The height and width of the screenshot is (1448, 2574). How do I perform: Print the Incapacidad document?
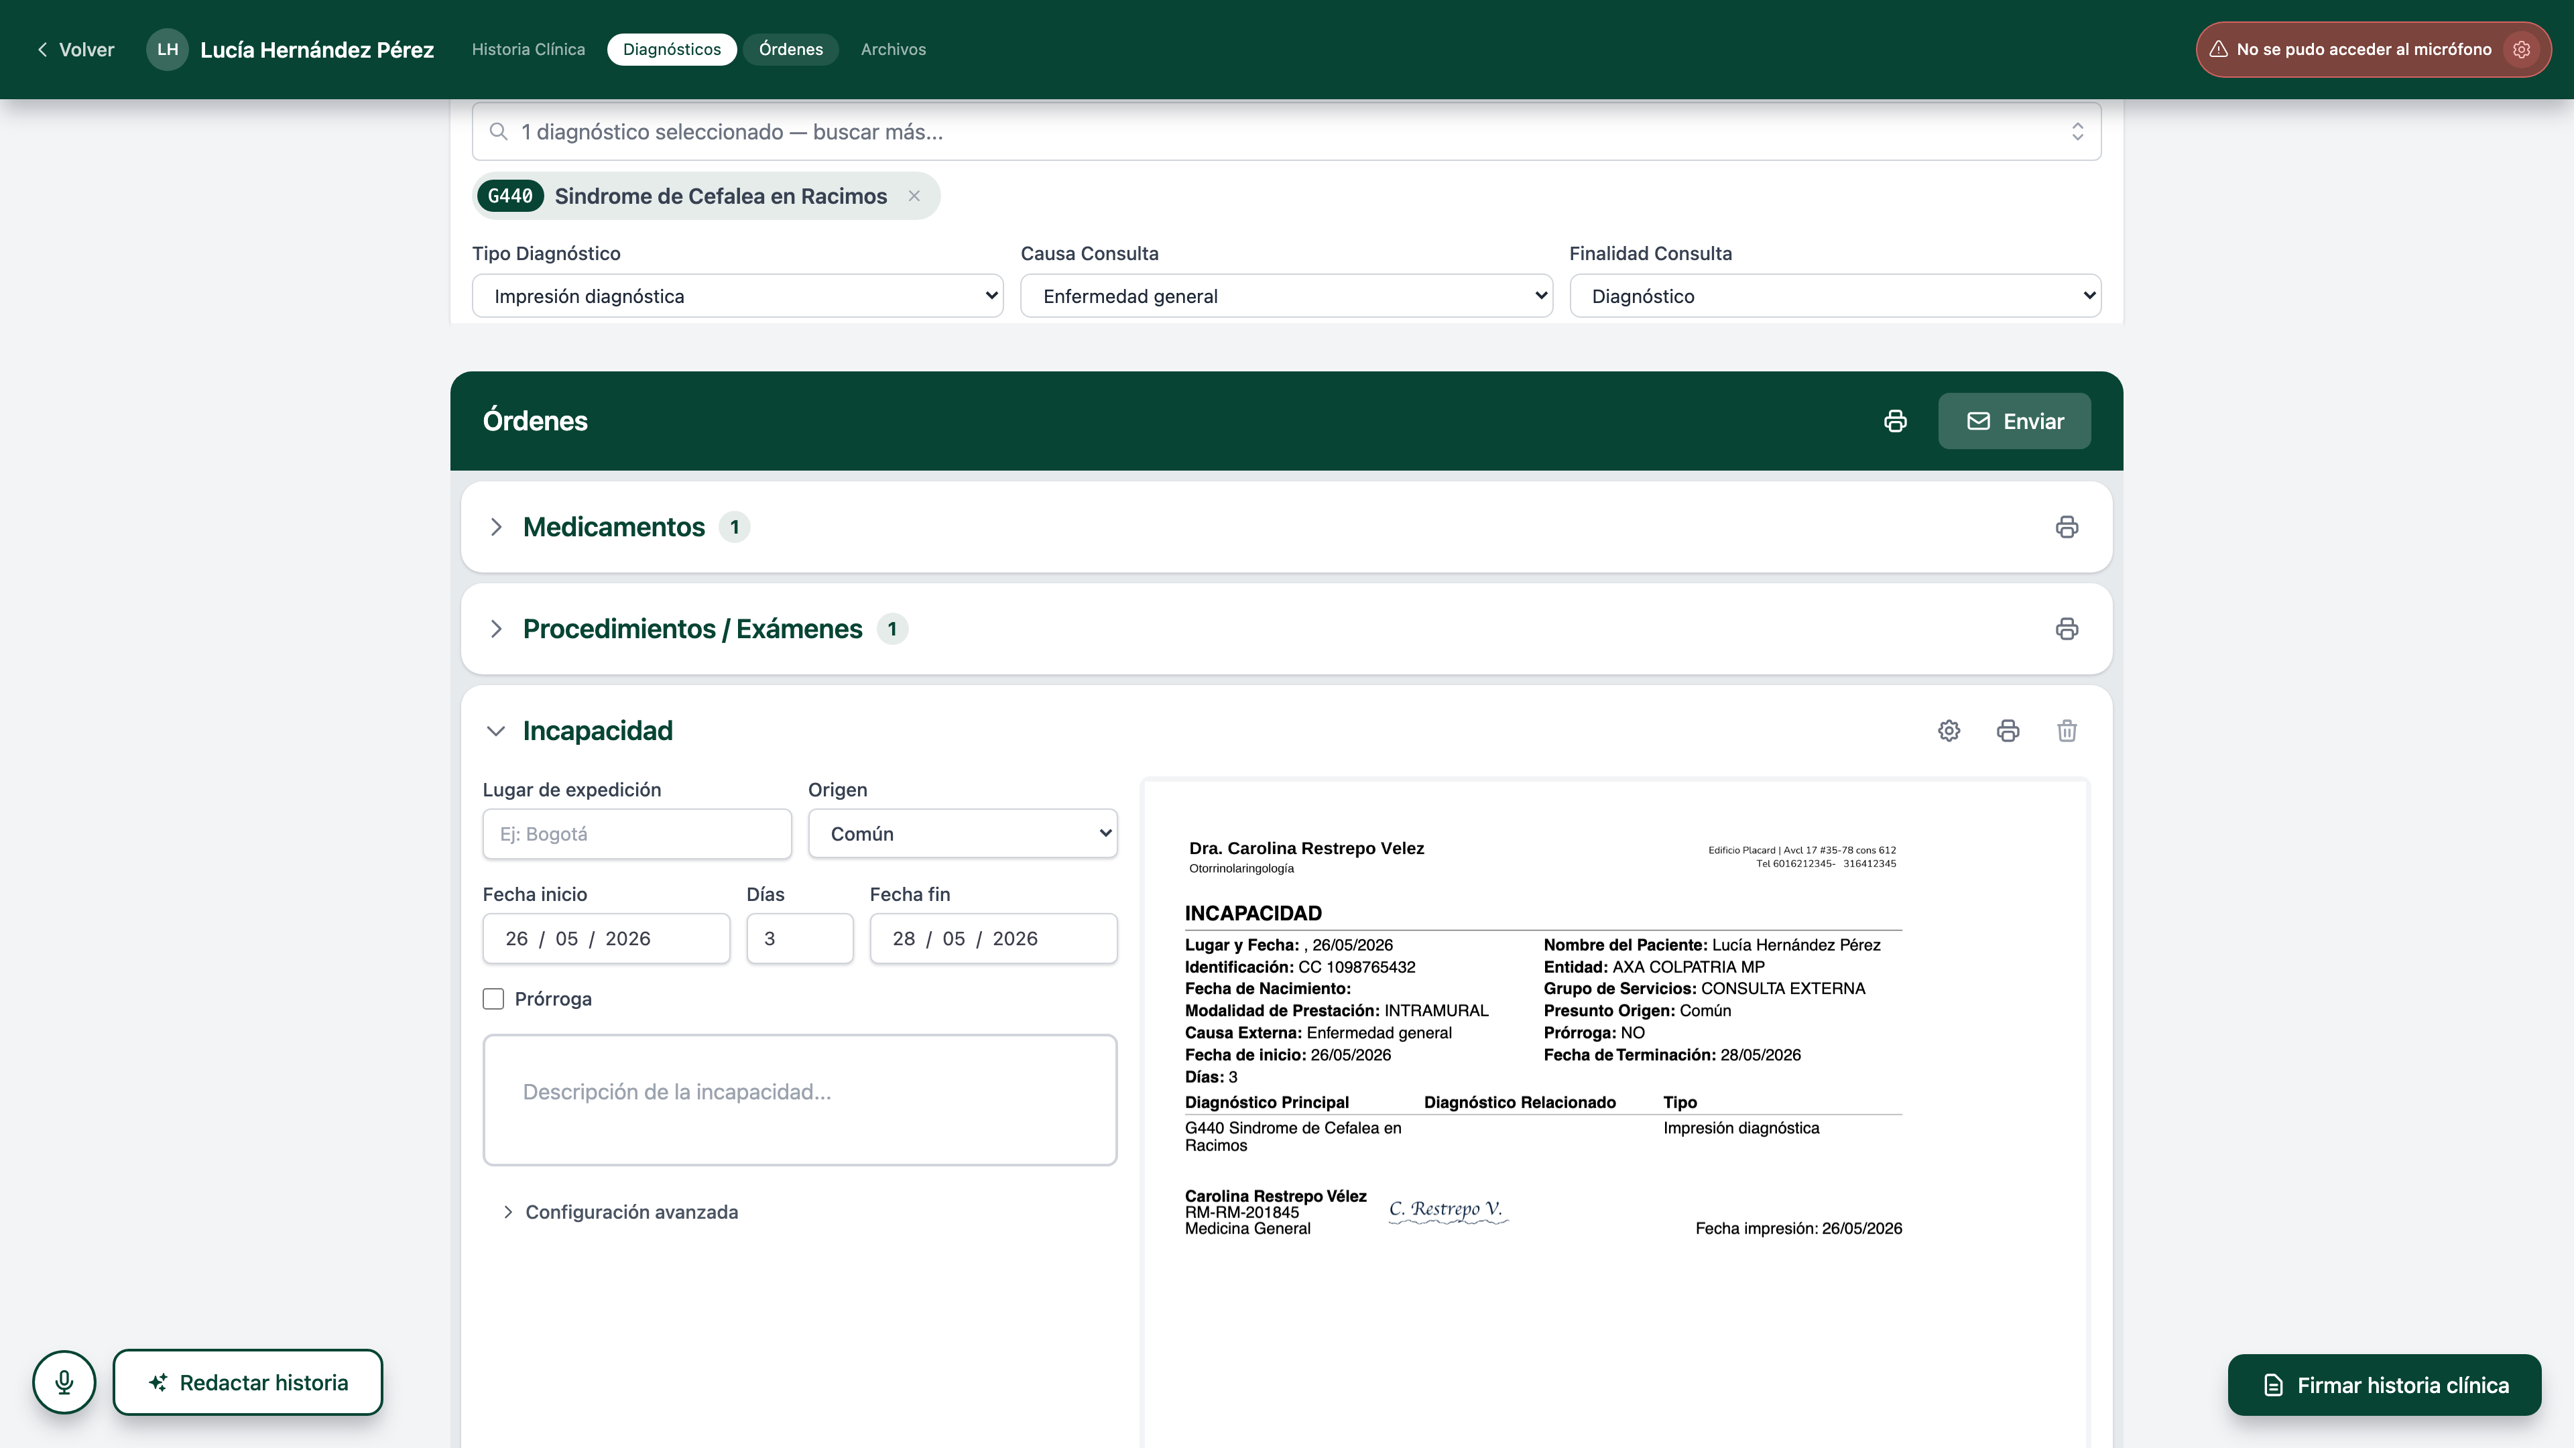[2008, 731]
